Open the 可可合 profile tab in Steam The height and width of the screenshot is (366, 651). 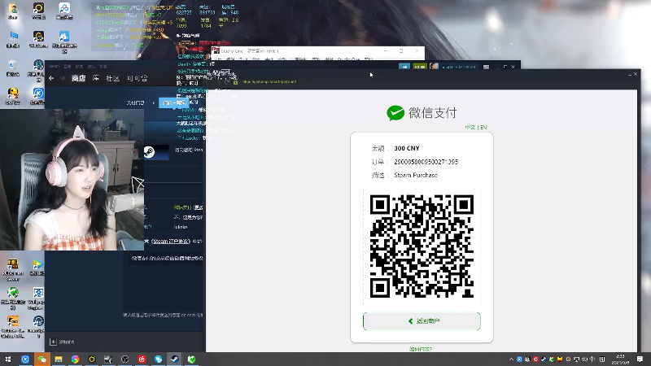click(137, 78)
